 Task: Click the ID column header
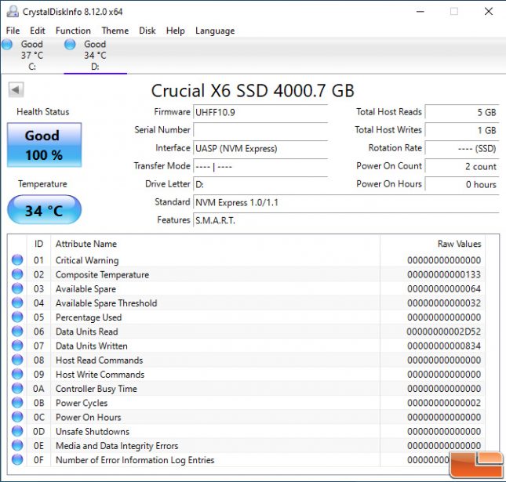click(38, 244)
